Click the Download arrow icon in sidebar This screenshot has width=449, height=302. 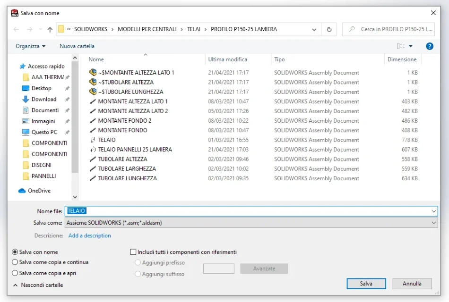(x=26, y=99)
